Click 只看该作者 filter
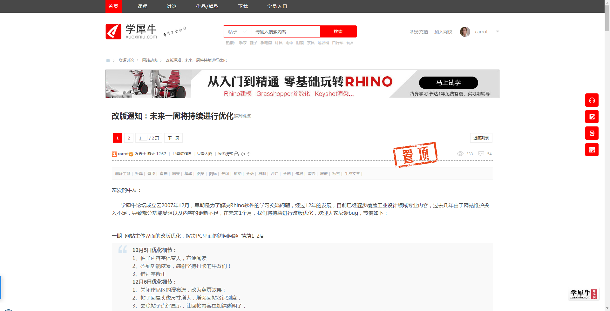This screenshot has height=311, width=610. coord(182,154)
